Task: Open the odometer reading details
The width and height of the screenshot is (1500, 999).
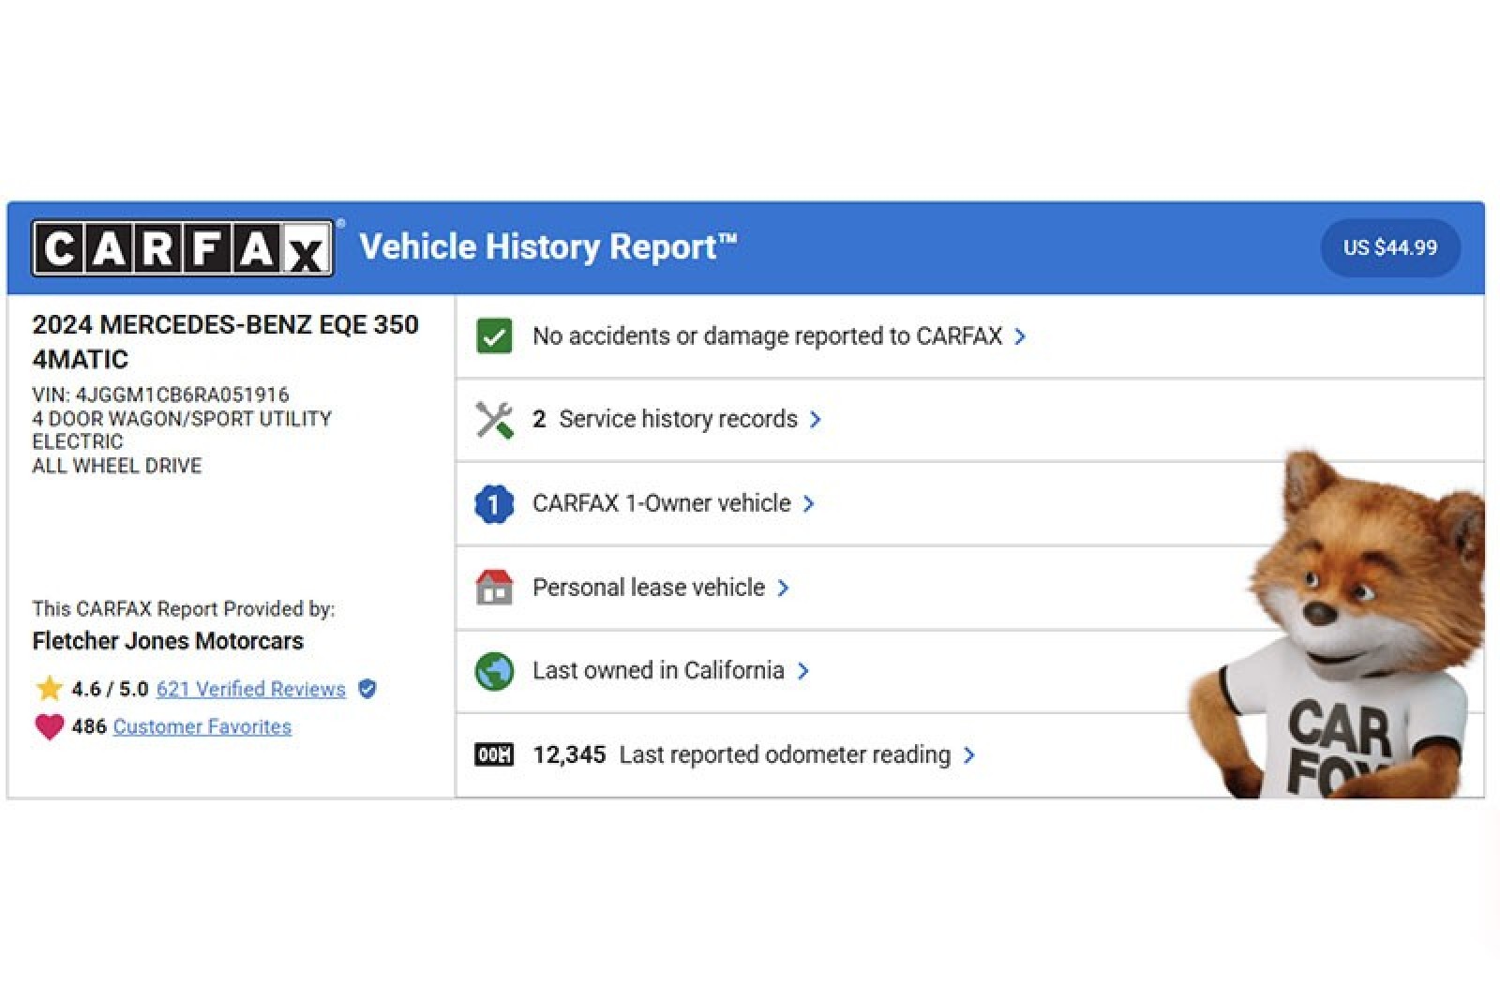Action: pos(972,754)
